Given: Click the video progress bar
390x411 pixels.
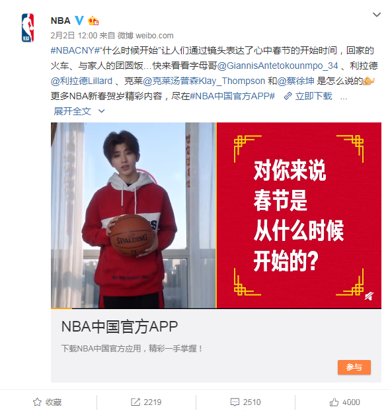Looking at the screenshot, I should pyautogui.click(x=216, y=308).
